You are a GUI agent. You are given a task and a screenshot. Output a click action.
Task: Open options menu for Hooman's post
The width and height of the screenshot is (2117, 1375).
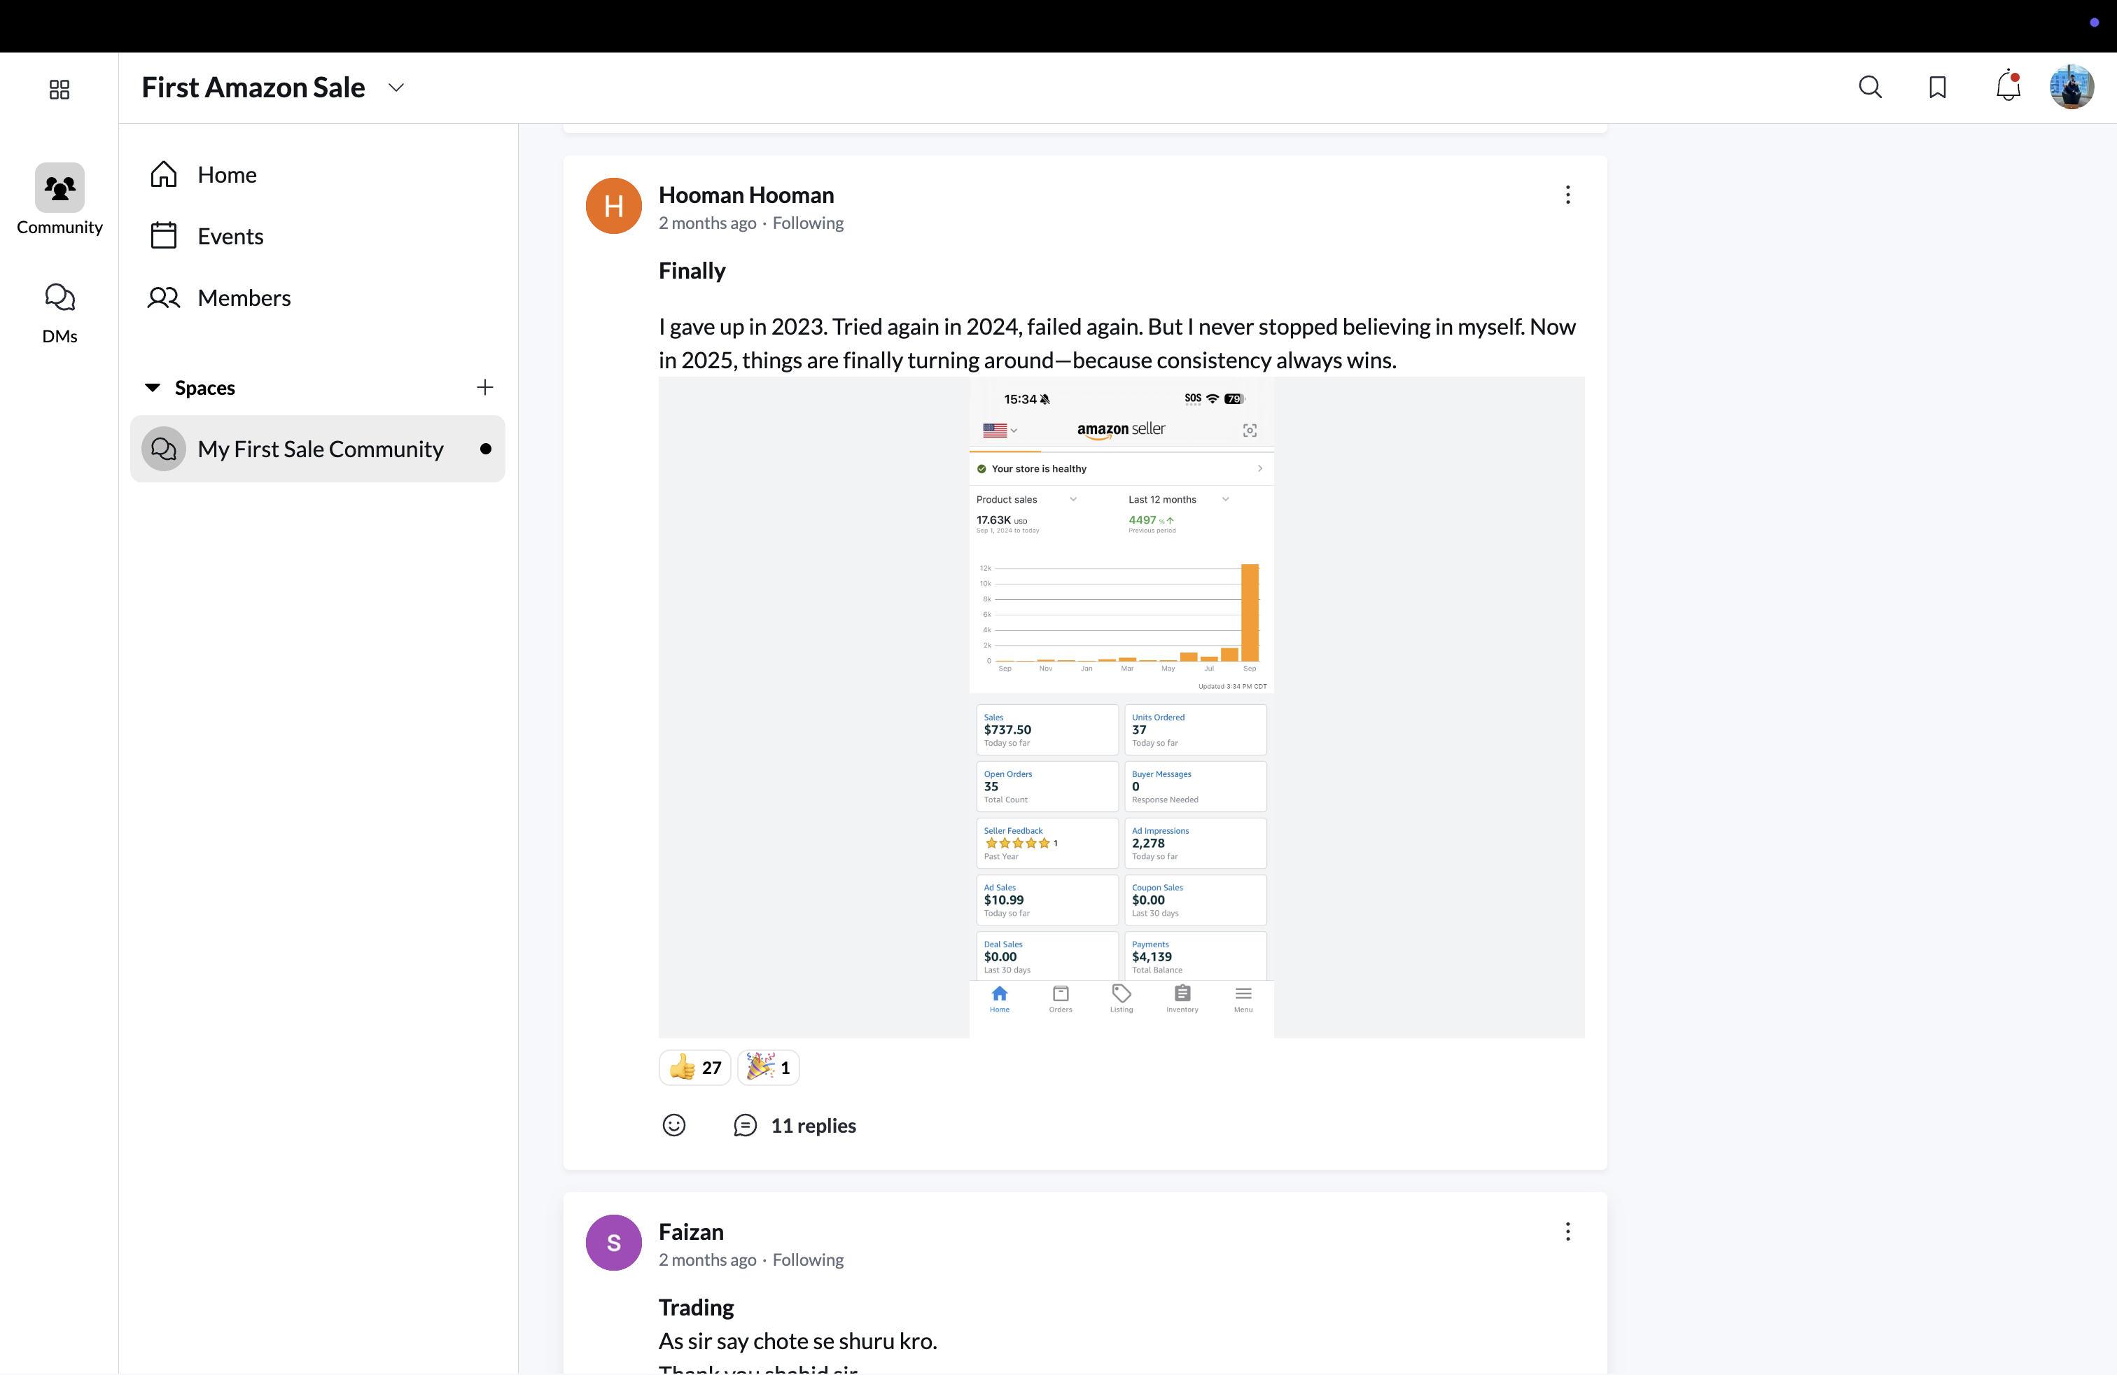click(1567, 195)
